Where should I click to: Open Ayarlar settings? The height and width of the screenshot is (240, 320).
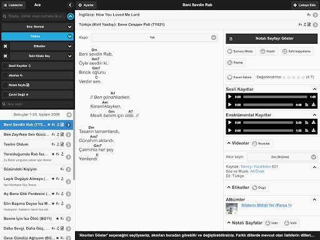[x=86, y=5]
